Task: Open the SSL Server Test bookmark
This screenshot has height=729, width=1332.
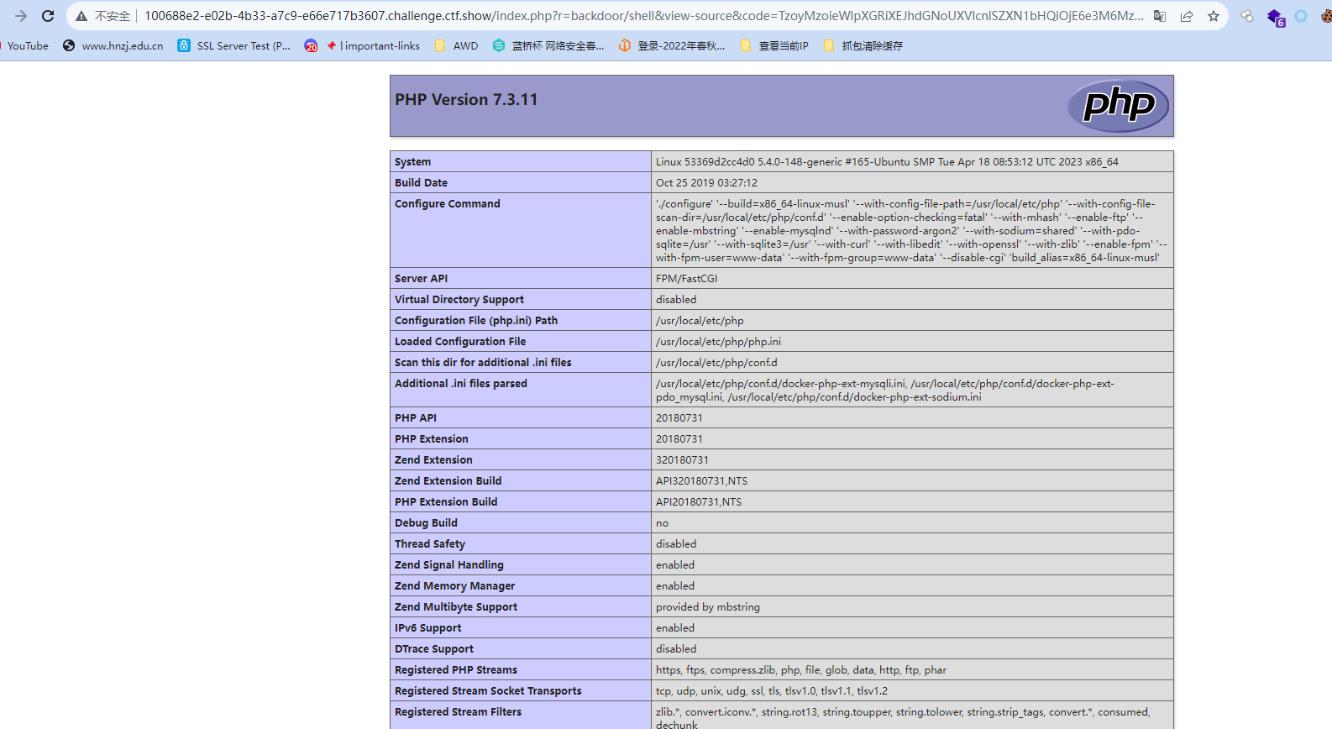Action: pos(234,46)
